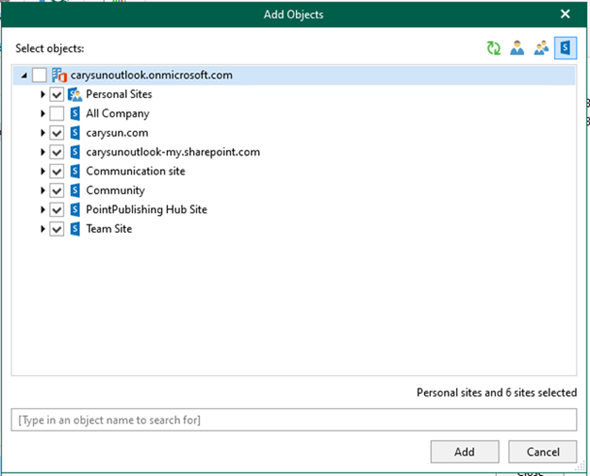Switch to the Groups view icon
590x476 pixels.
541,48
